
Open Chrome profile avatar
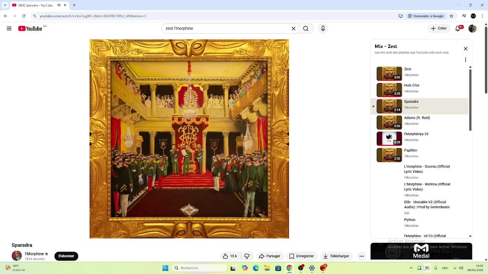473,16
